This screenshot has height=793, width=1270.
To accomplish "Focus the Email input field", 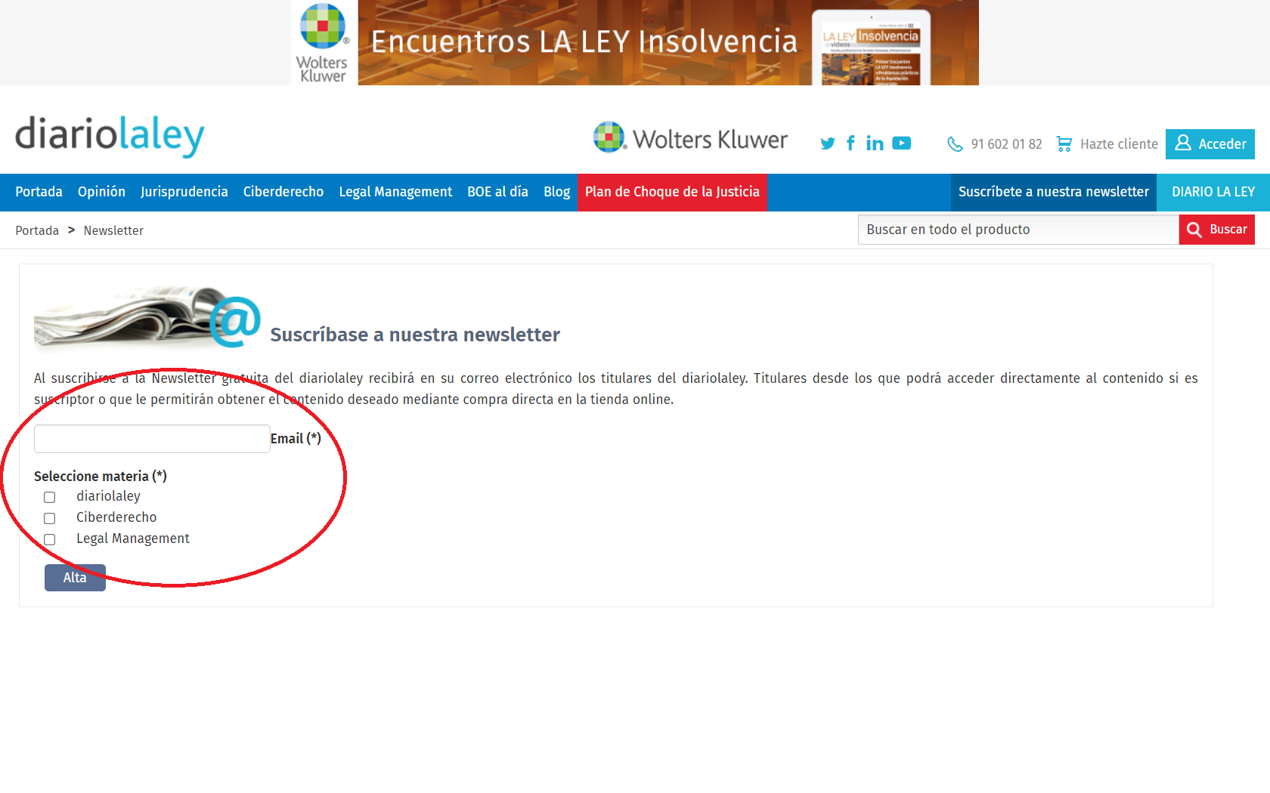I will pyautogui.click(x=152, y=439).
